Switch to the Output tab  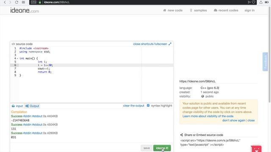point(32,106)
